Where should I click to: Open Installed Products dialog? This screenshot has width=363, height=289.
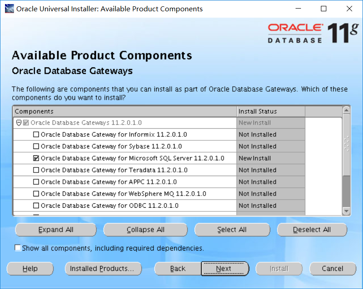coord(103,268)
